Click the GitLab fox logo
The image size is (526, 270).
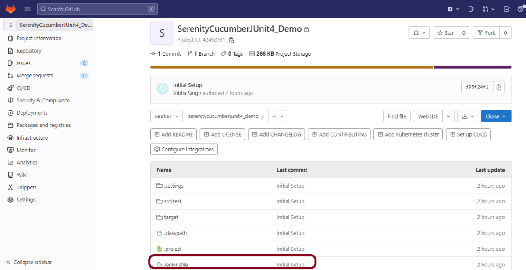pyautogui.click(x=11, y=9)
